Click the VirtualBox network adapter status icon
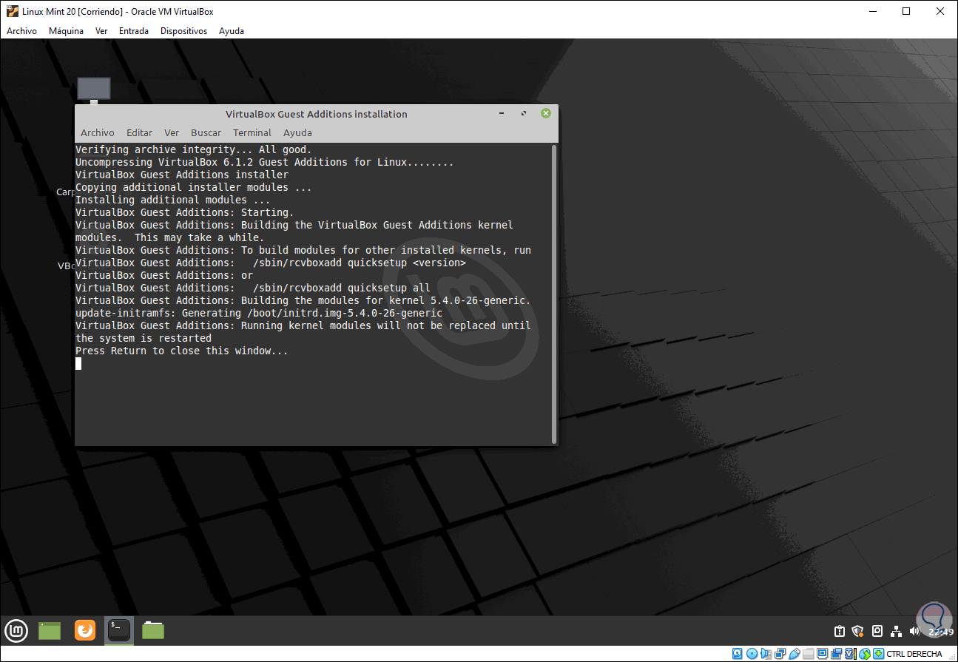 pyautogui.click(x=780, y=654)
